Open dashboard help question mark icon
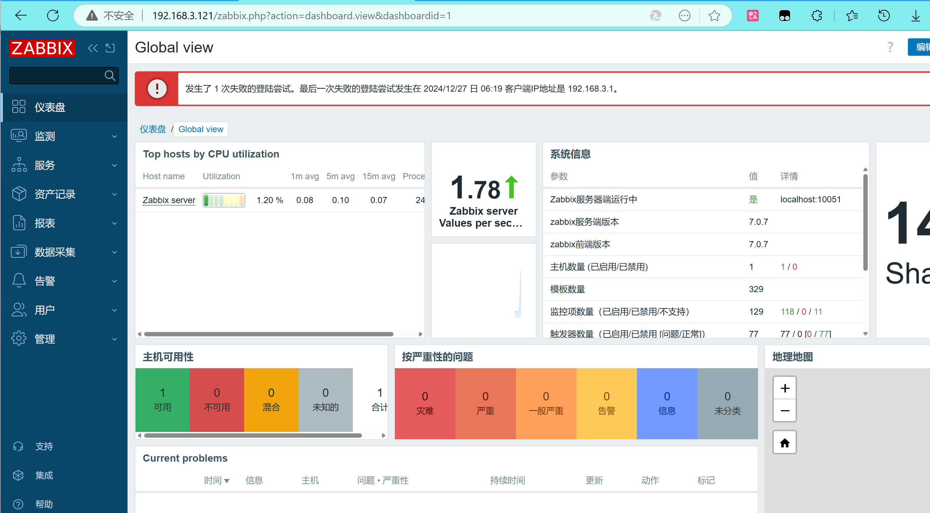Image resolution: width=930 pixels, height=513 pixels. 890,47
